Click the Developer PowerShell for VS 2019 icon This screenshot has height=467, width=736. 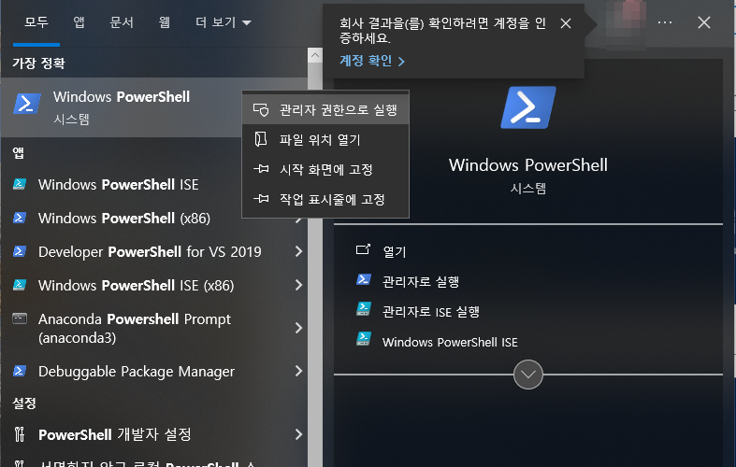click(20, 251)
